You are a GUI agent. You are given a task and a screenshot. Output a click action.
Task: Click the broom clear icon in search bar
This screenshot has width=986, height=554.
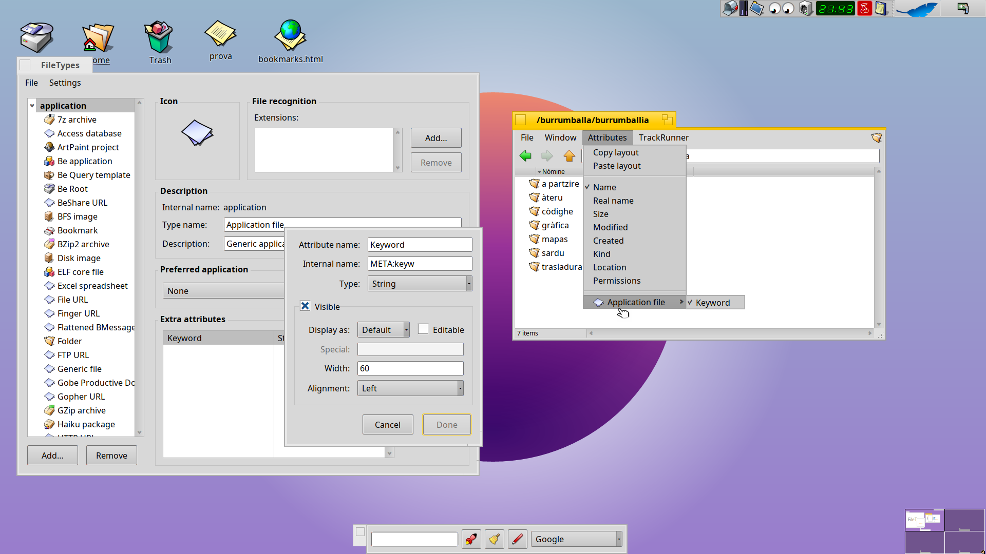[x=494, y=539]
